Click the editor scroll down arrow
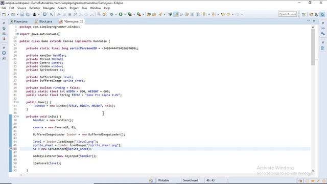 [x=313, y=171]
